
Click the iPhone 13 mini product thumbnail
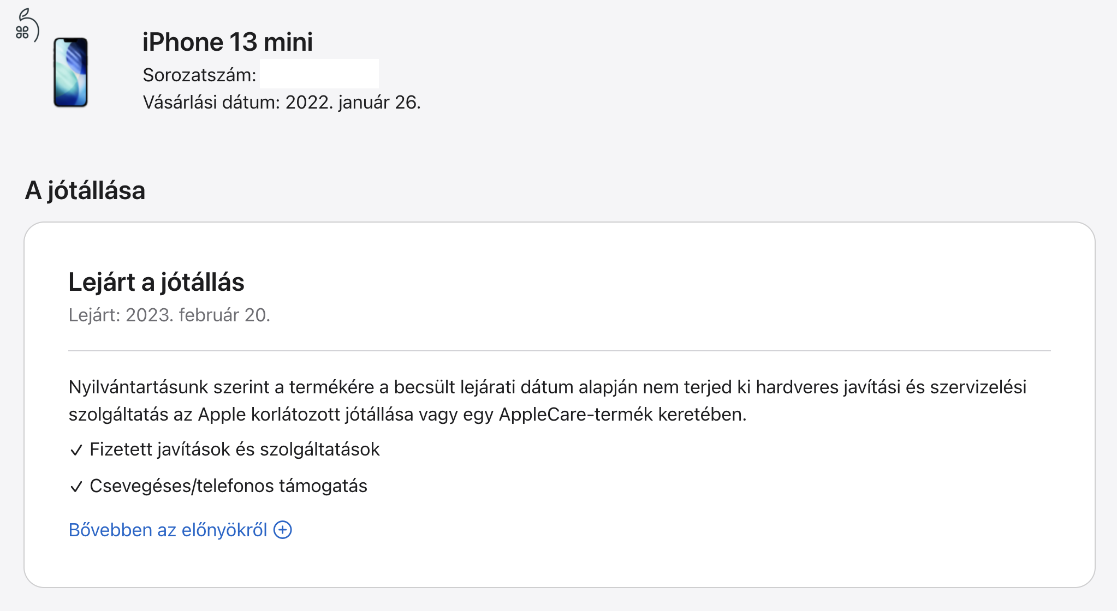pos(70,71)
